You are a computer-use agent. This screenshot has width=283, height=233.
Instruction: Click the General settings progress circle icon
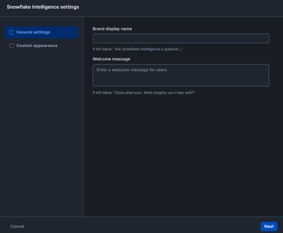(x=12, y=32)
